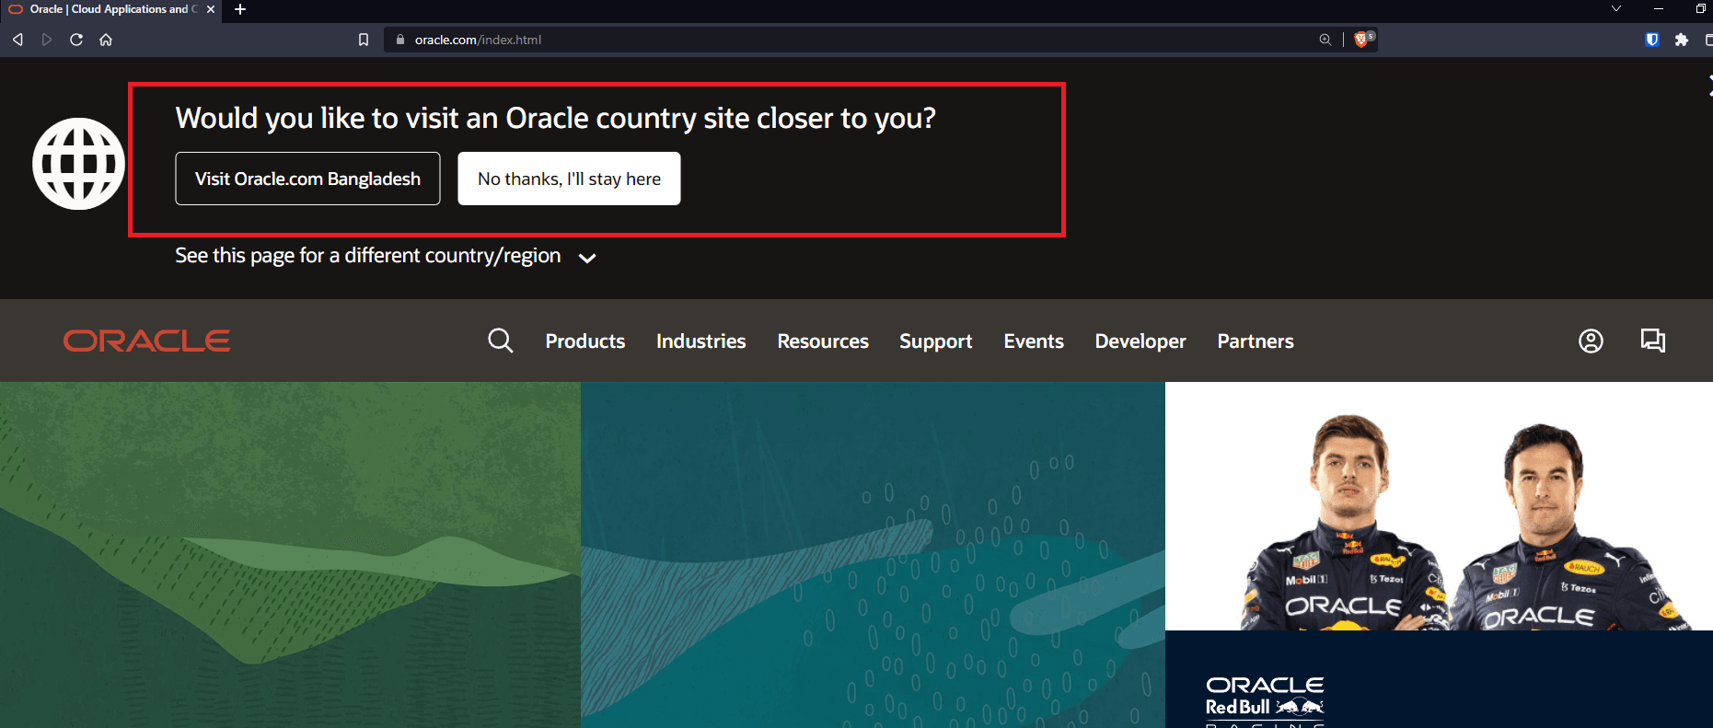Click the Oracle Red Bull Racing logo
Viewport: 1713px width, 728px height.
coord(1265,701)
